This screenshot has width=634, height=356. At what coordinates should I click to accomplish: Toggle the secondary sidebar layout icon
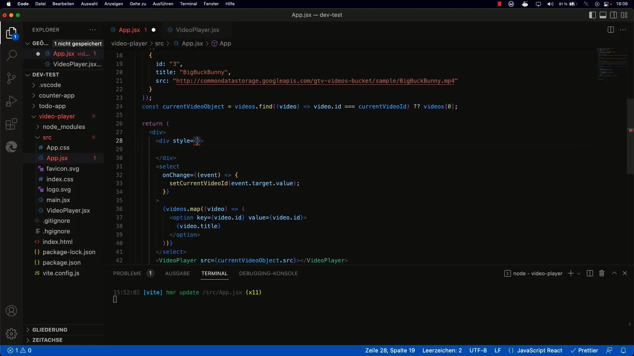click(614, 15)
